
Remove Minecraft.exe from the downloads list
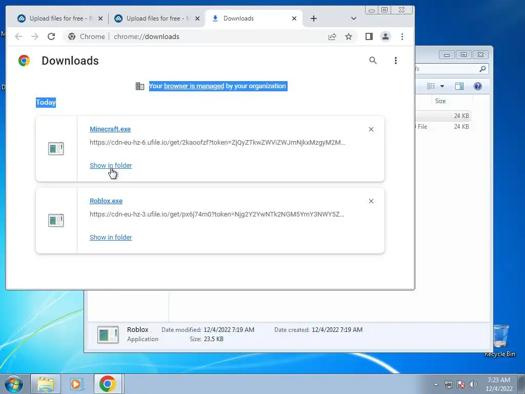point(371,129)
